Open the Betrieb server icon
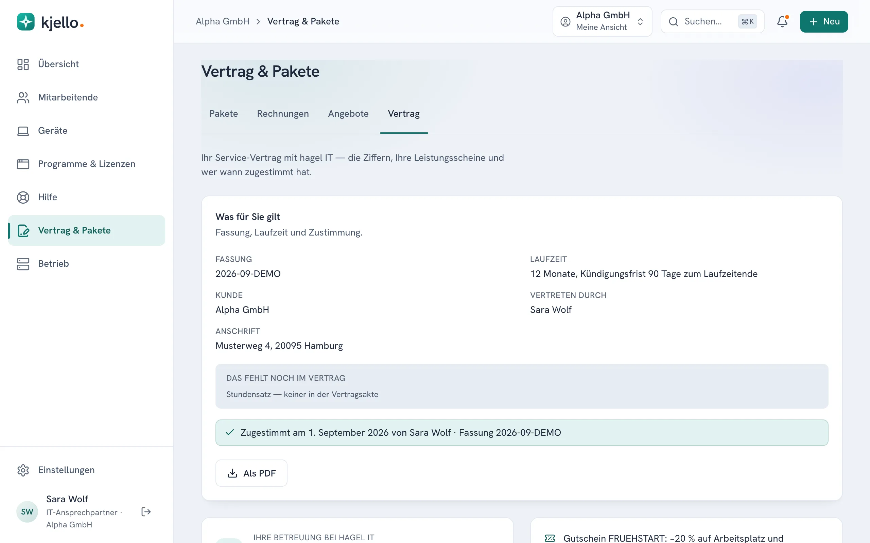This screenshot has height=543, width=870. (23, 264)
